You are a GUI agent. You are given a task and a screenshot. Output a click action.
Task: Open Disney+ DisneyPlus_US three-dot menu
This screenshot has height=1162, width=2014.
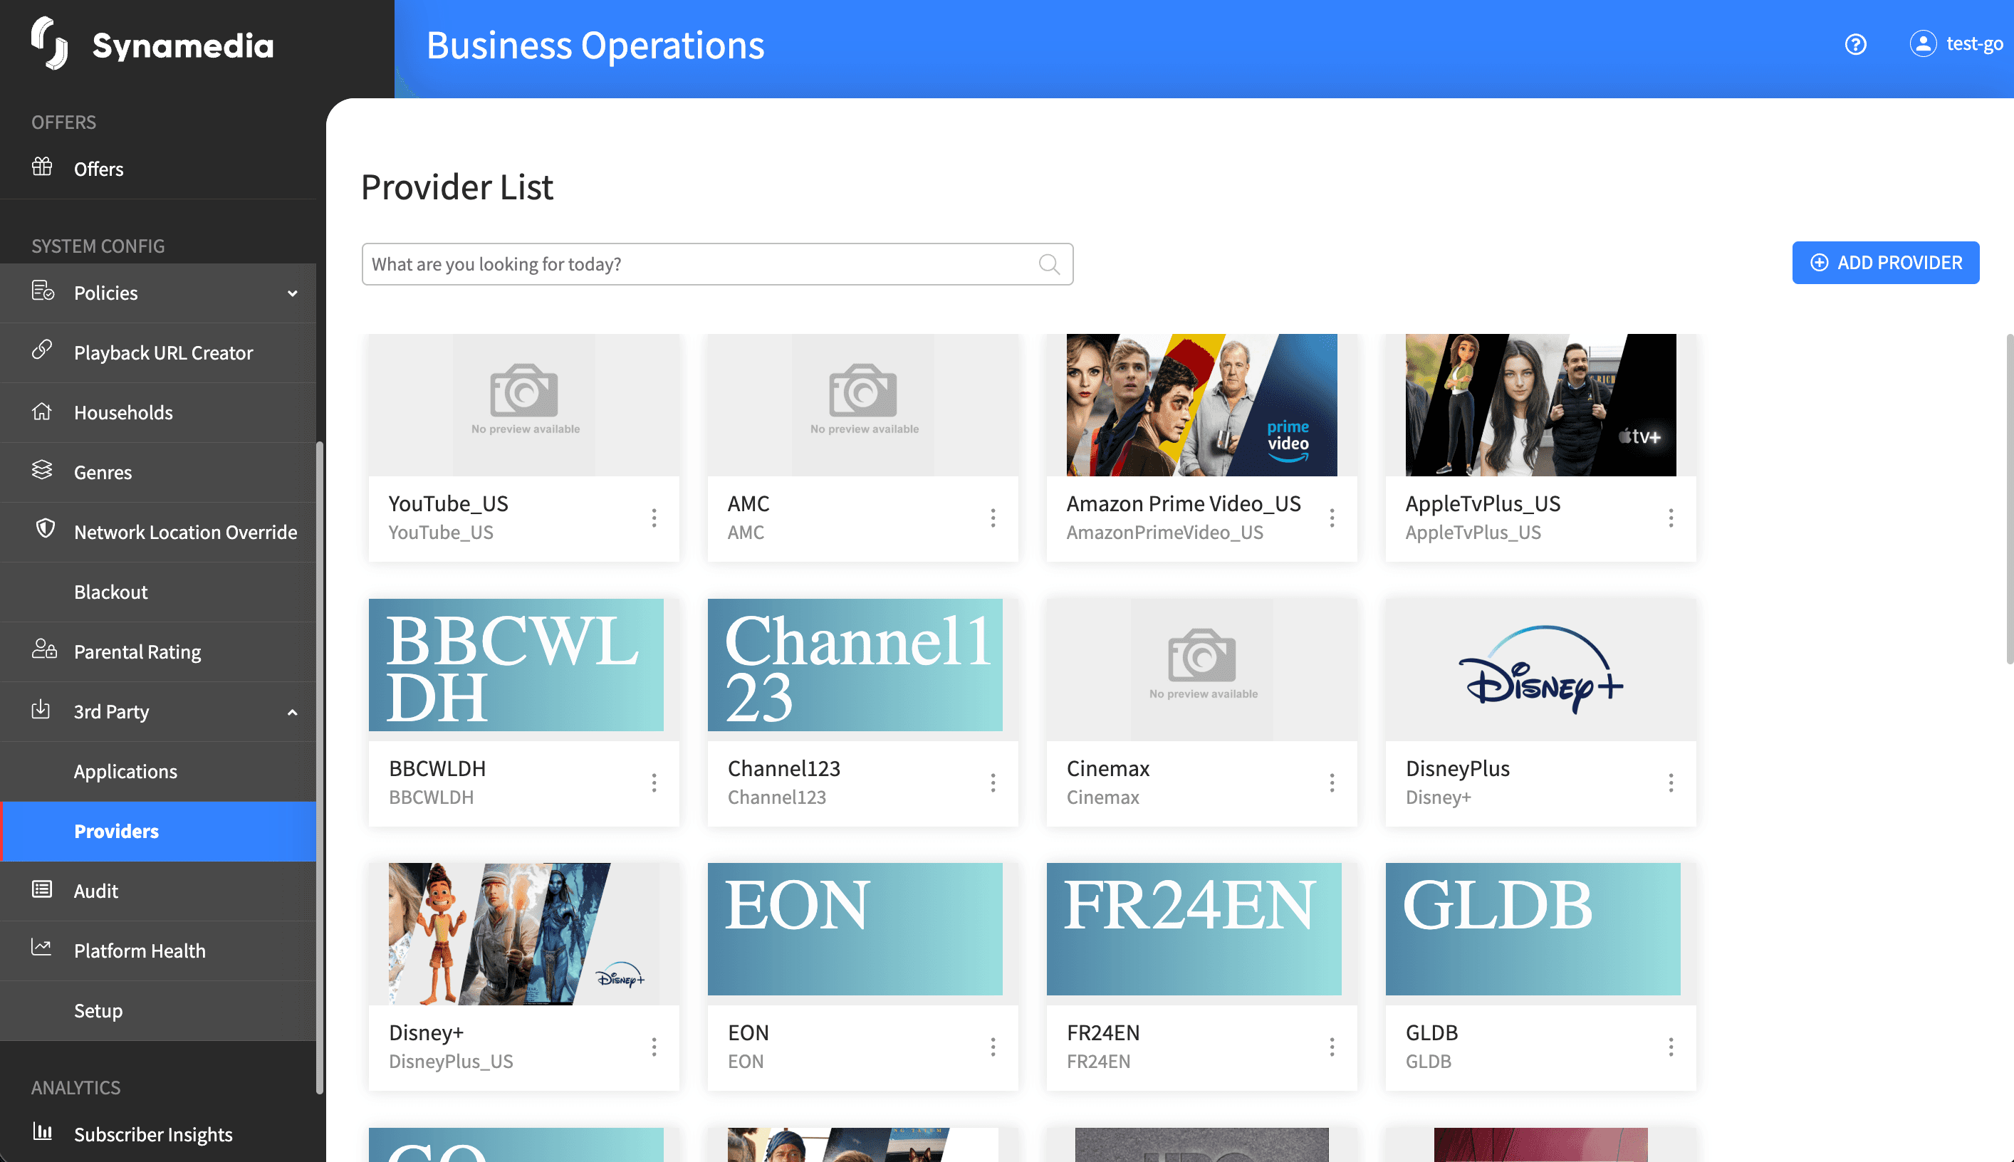tap(654, 1047)
